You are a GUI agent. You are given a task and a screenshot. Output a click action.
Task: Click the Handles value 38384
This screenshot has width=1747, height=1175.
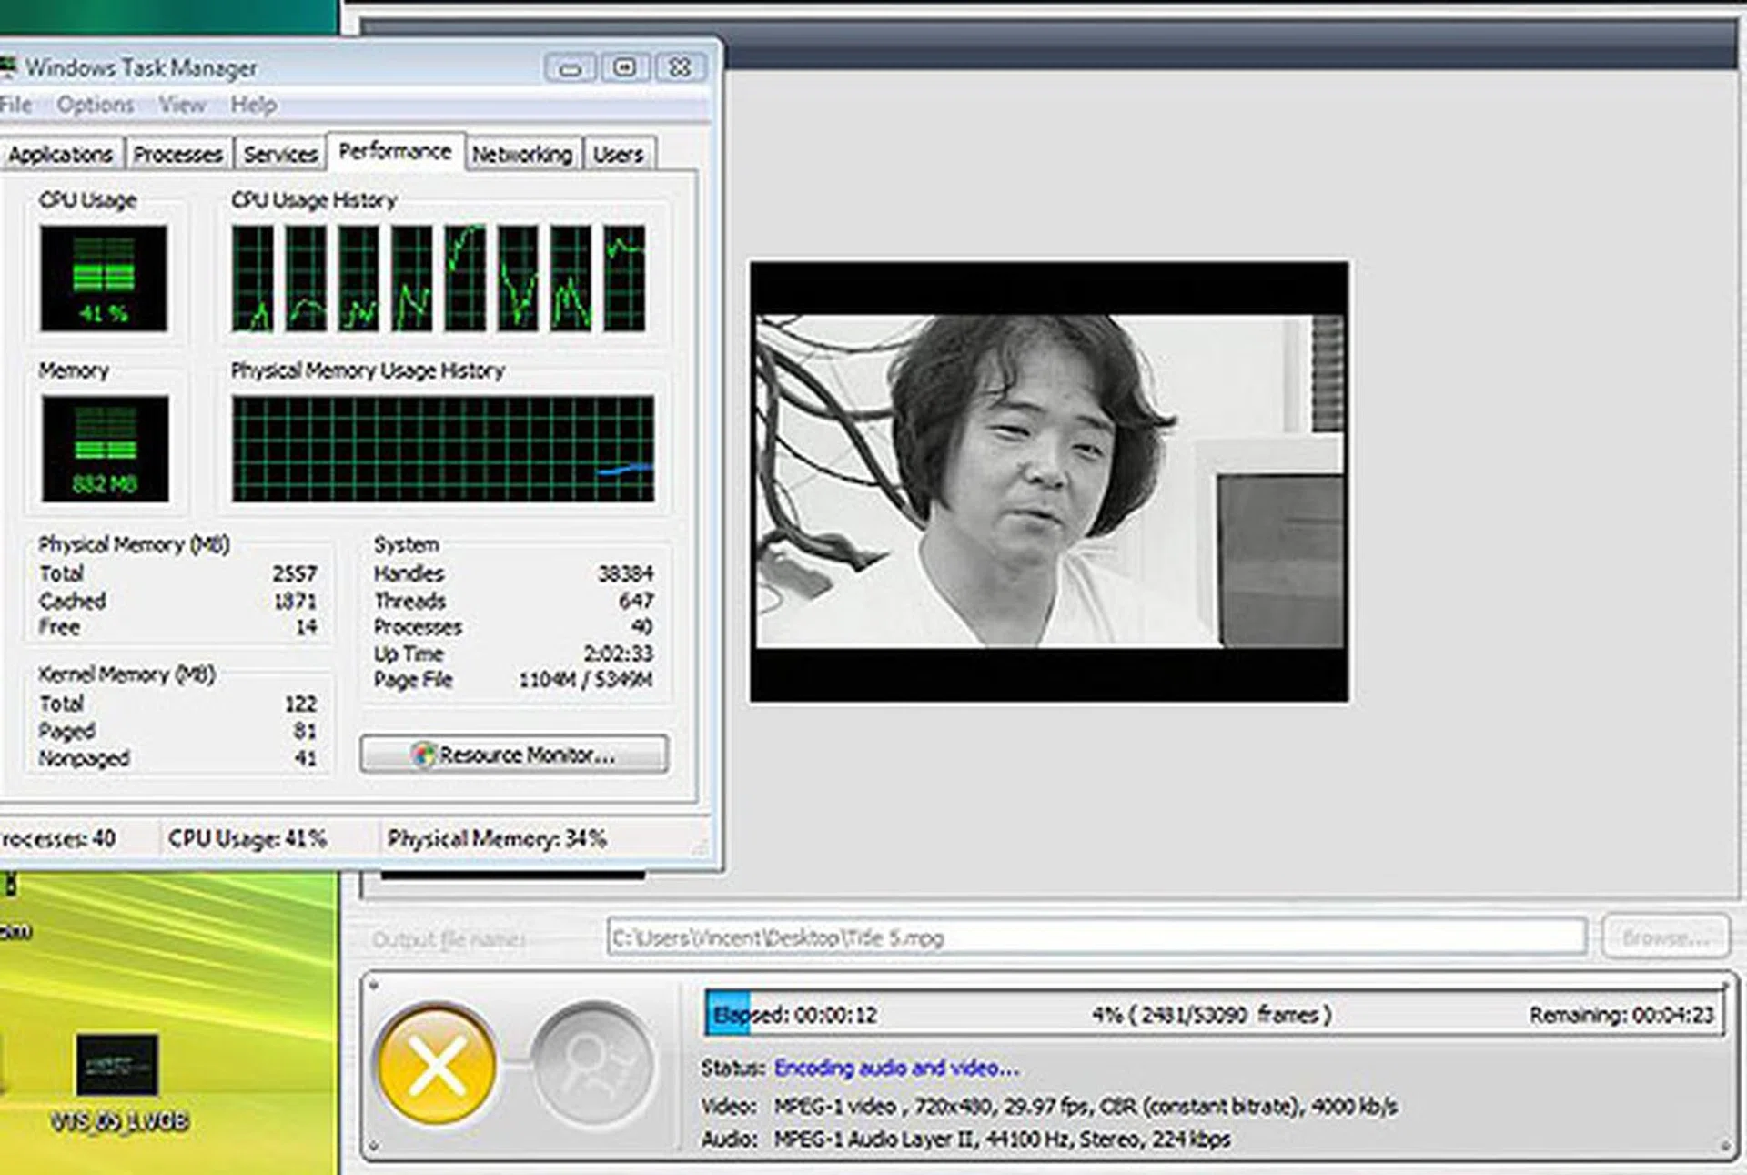pos(626,573)
